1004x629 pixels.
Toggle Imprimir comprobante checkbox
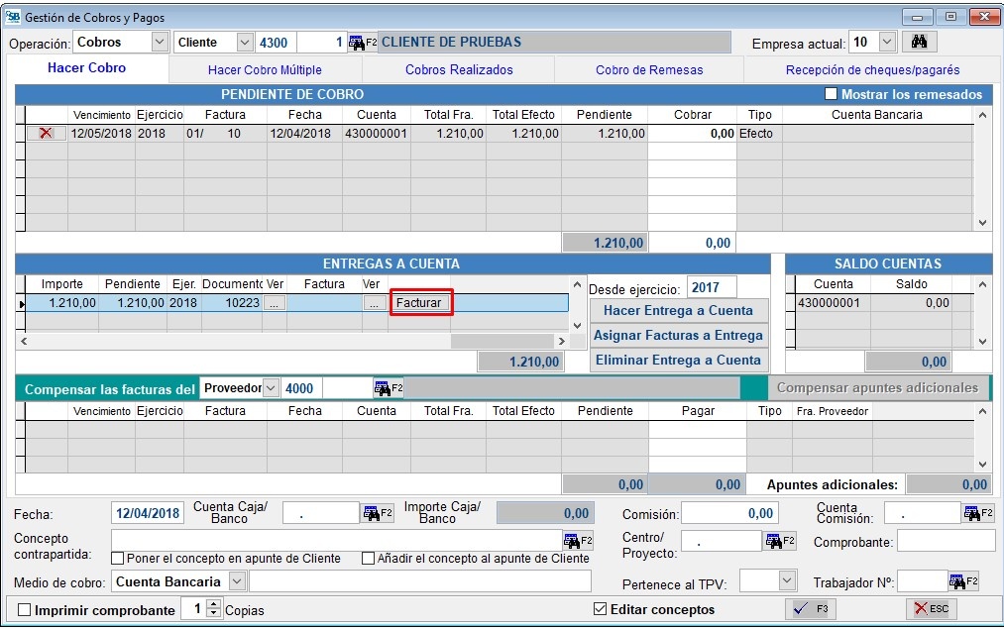point(25,610)
